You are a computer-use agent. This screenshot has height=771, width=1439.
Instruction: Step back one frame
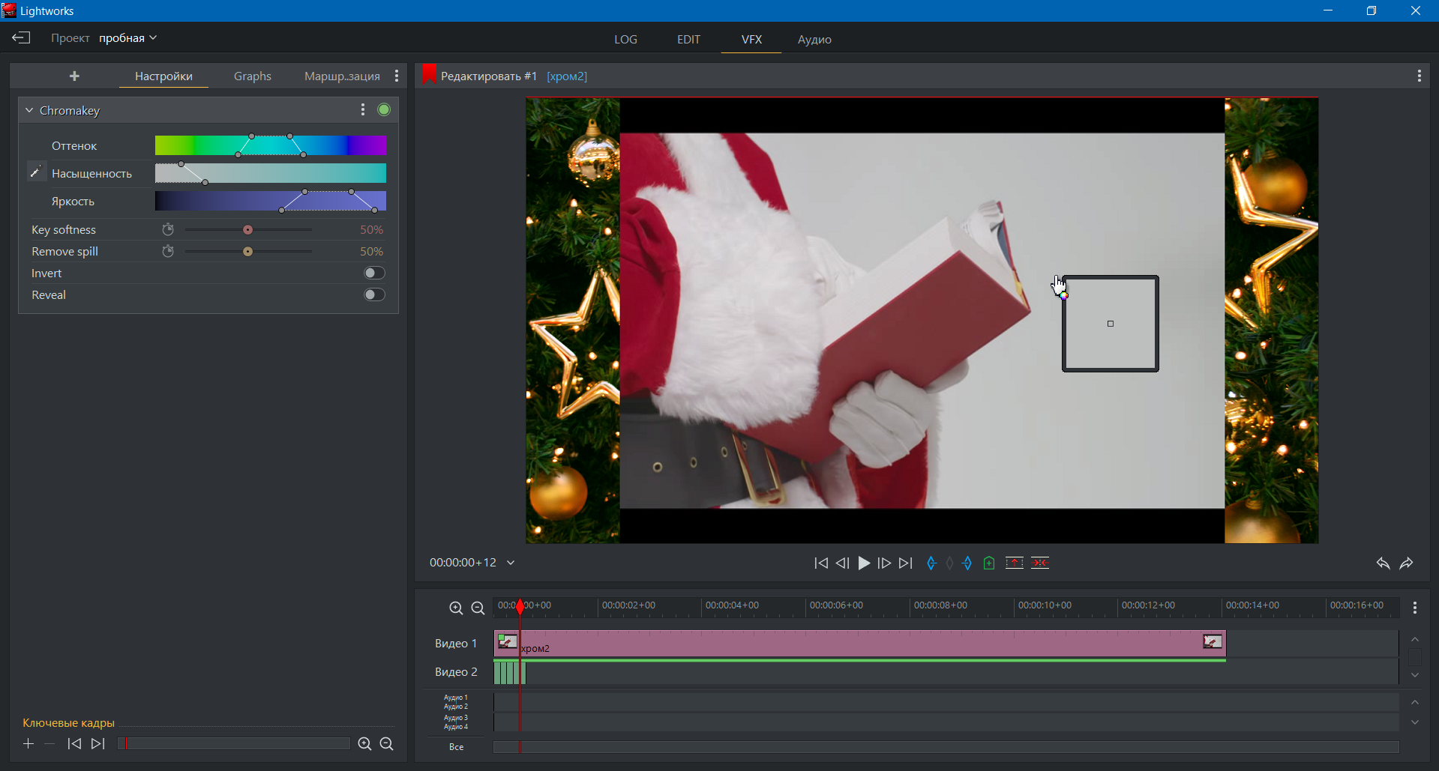pyautogui.click(x=842, y=563)
